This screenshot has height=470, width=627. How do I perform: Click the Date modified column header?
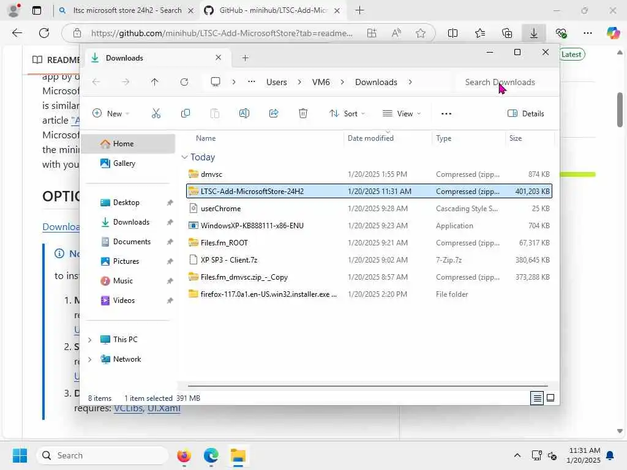point(370,138)
